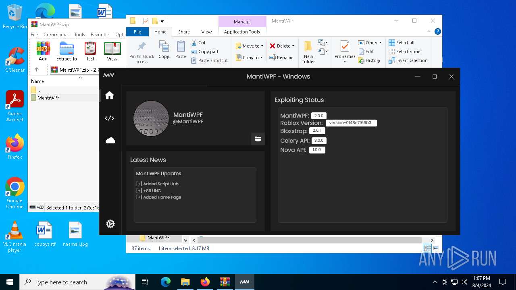Open MantiWPF settings gear icon
The height and width of the screenshot is (290, 516).
110,224
